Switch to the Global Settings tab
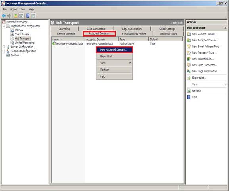The image size is (229, 191). click(x=167, y=29)
